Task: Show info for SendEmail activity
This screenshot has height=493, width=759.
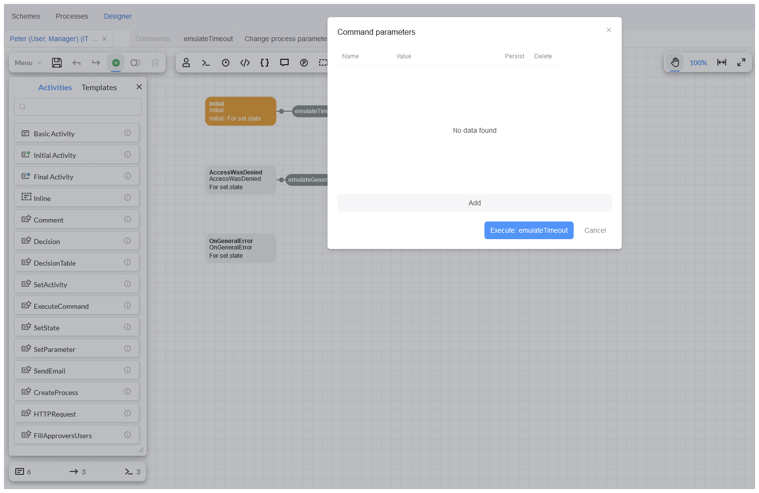Action: 127,370
